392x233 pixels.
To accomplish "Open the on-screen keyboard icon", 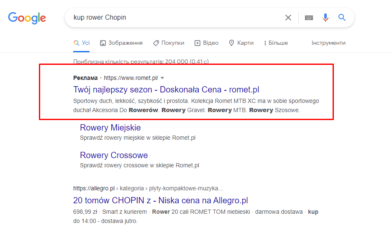I will click(309, 18).
